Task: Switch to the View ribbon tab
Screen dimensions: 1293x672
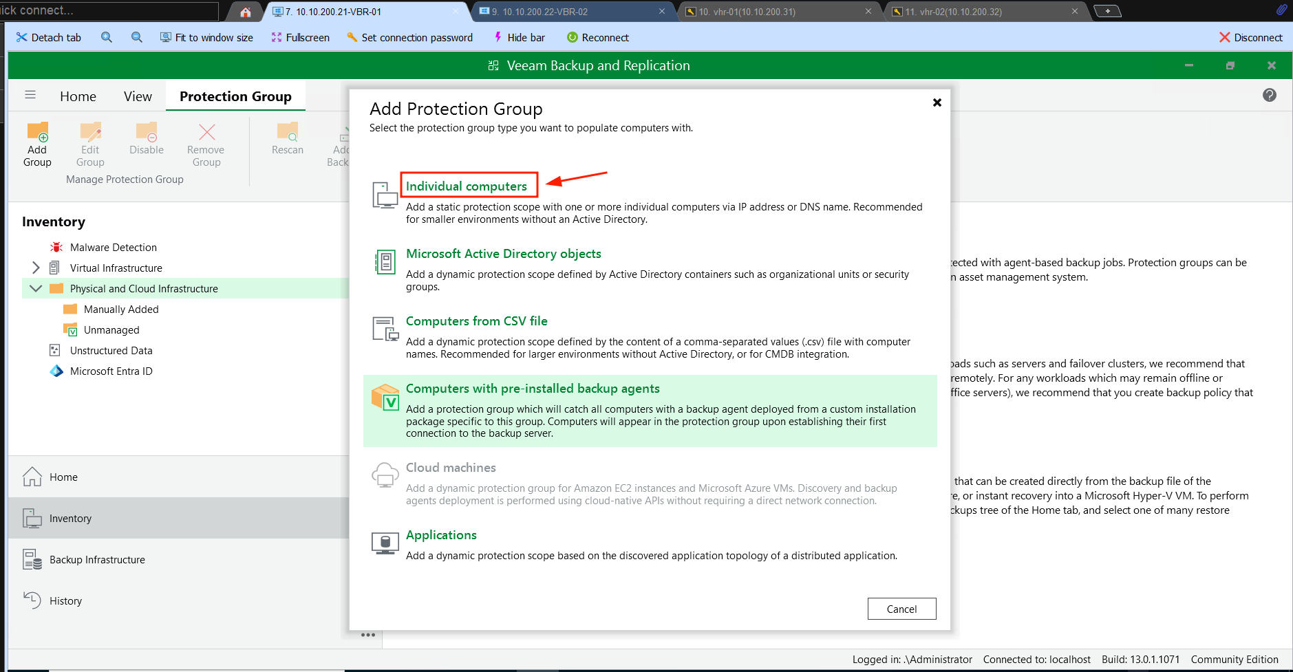Action: (138, 96)
